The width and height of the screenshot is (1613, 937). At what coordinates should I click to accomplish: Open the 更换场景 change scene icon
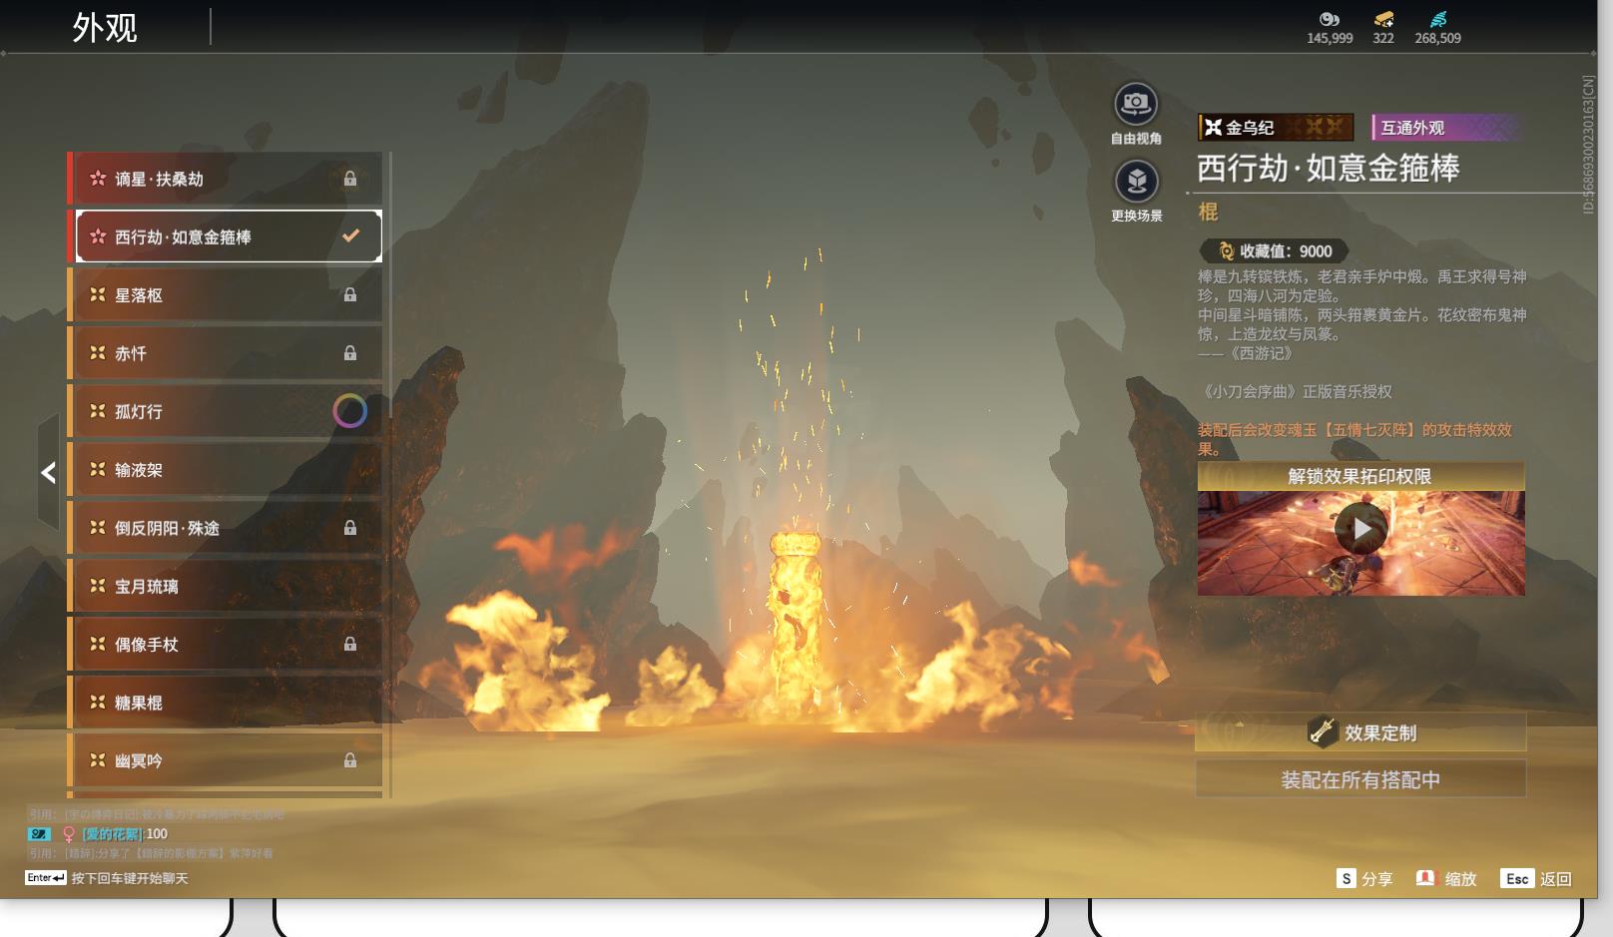coord(1136,182)
